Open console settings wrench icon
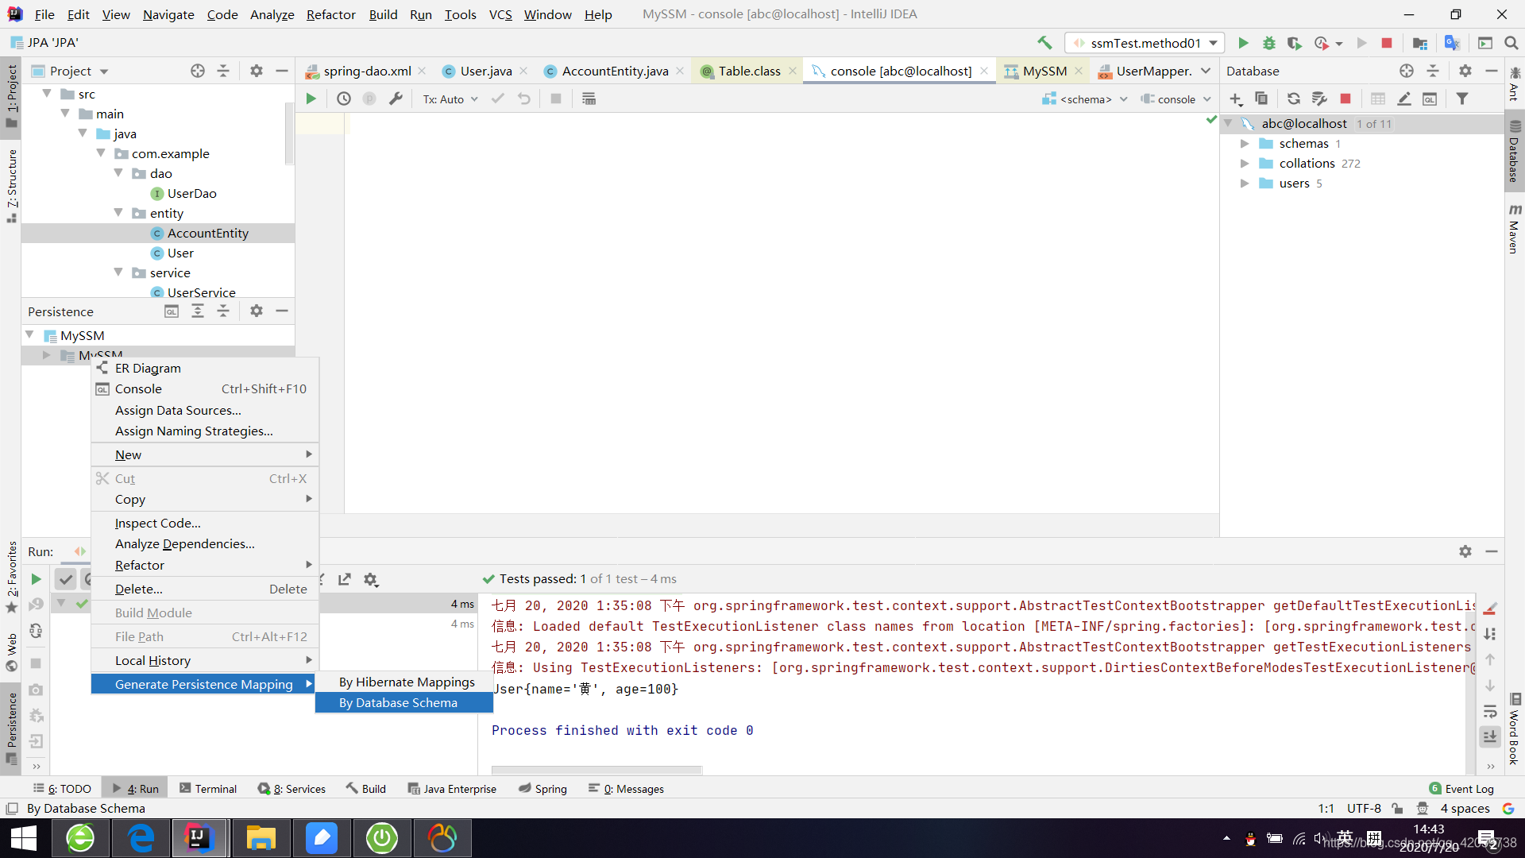The width and height of the screenshot is (1525, 858). (396, 99)
